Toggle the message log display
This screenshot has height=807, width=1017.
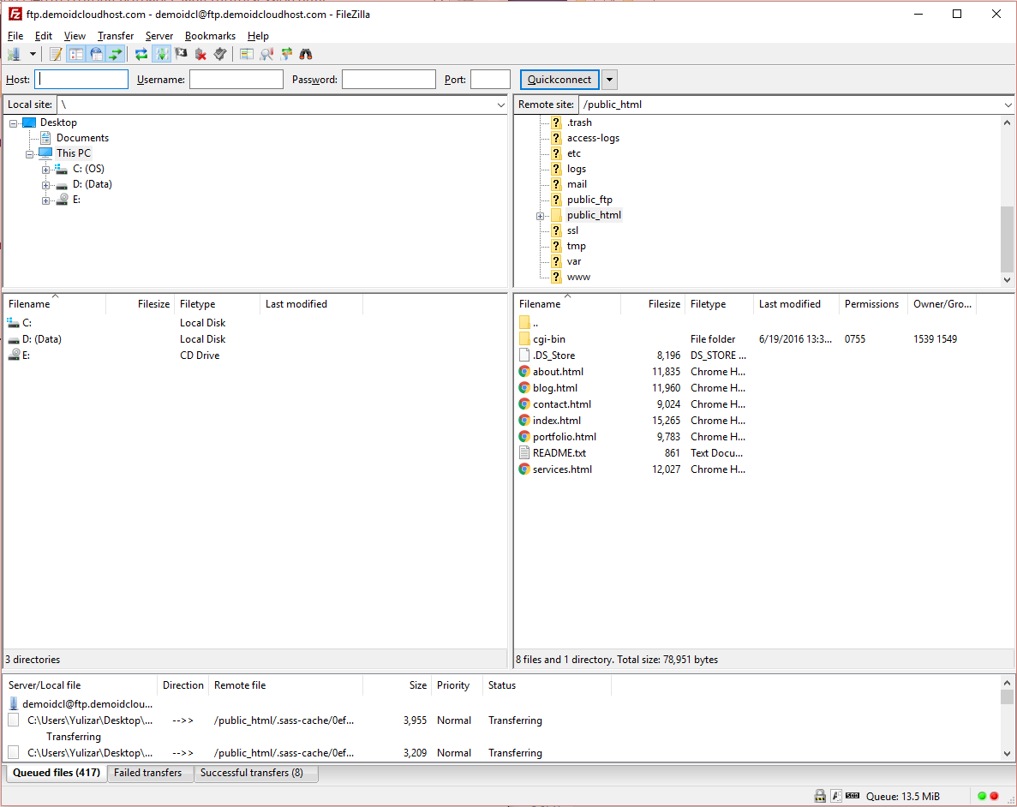coord(54,53)
